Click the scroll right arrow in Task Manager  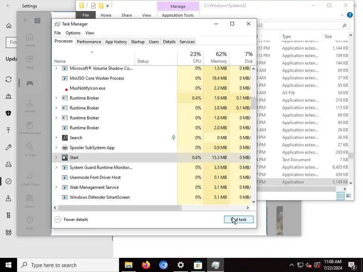[x=248, y=208]
